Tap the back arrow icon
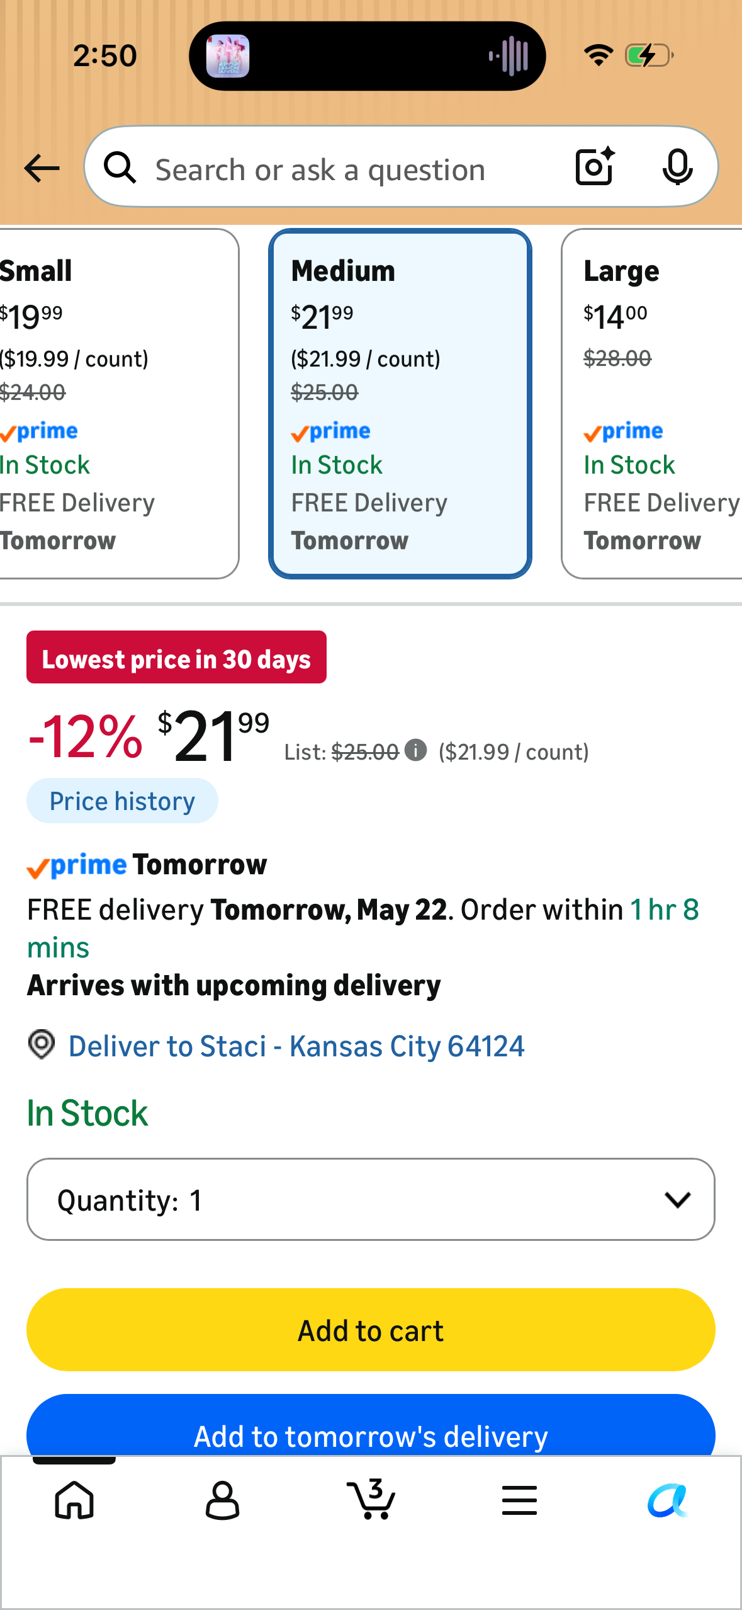 click(42, 168)
